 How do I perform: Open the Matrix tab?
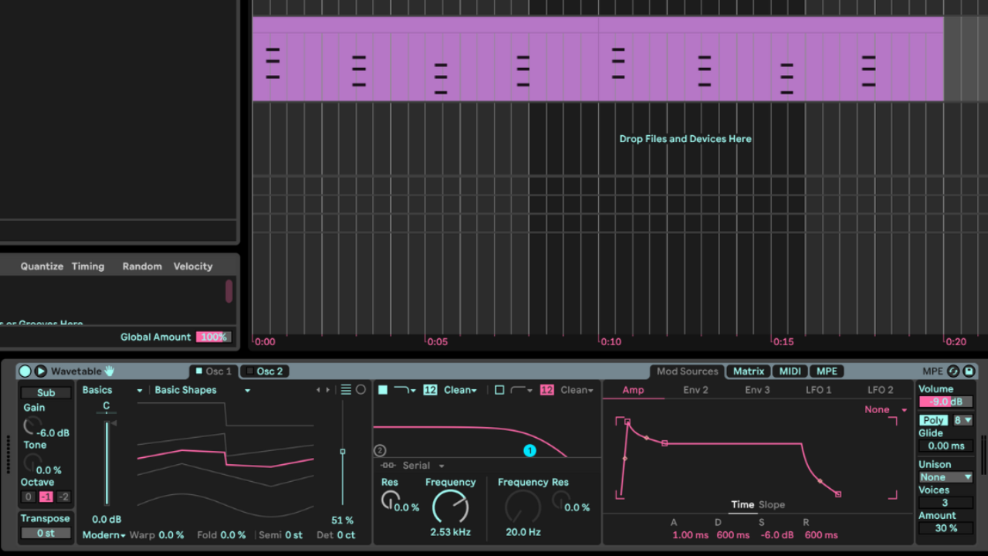(x=749, y=371)
